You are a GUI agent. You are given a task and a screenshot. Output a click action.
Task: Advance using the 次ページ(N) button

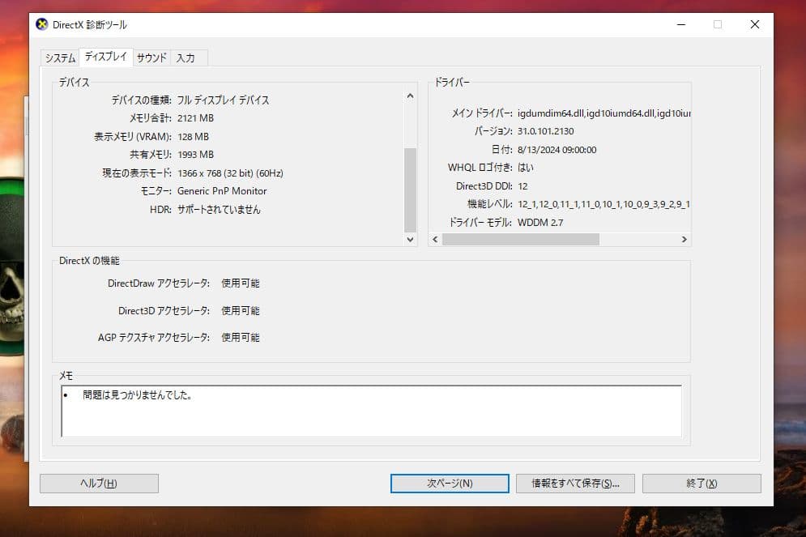click(x=450, y=484)
